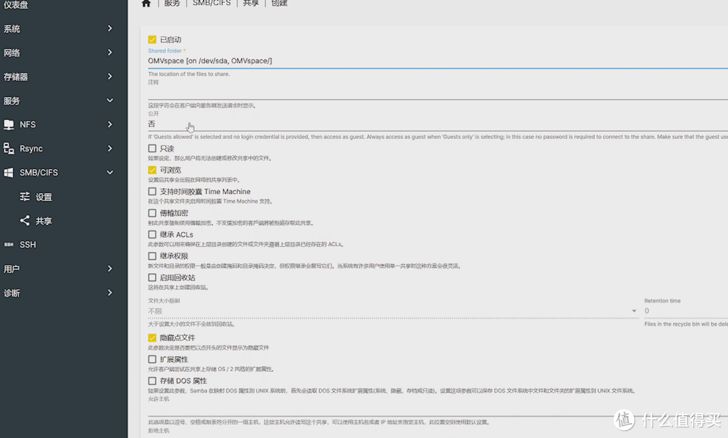
Task: Click the 共享 share icon
Action: [x=25, y=221]
